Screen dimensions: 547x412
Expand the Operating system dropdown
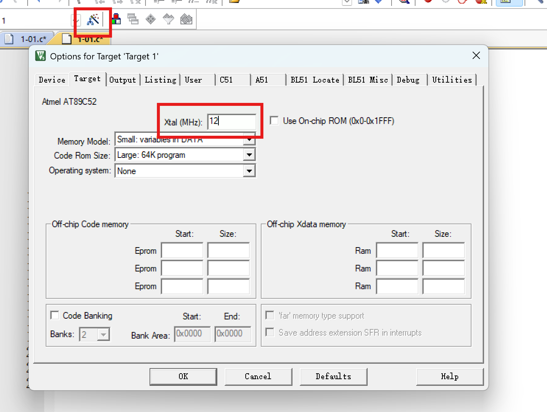pyautogui.click(x=249, y=171)
